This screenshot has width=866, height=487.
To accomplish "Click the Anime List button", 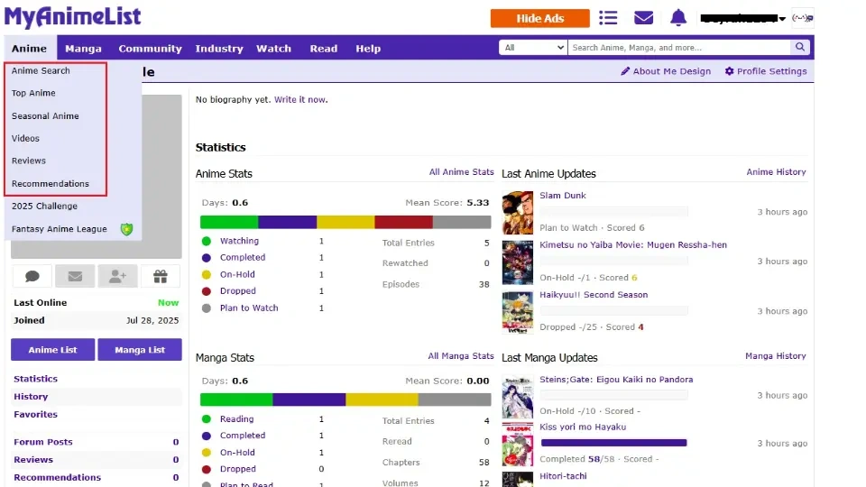I will [53, 350].
